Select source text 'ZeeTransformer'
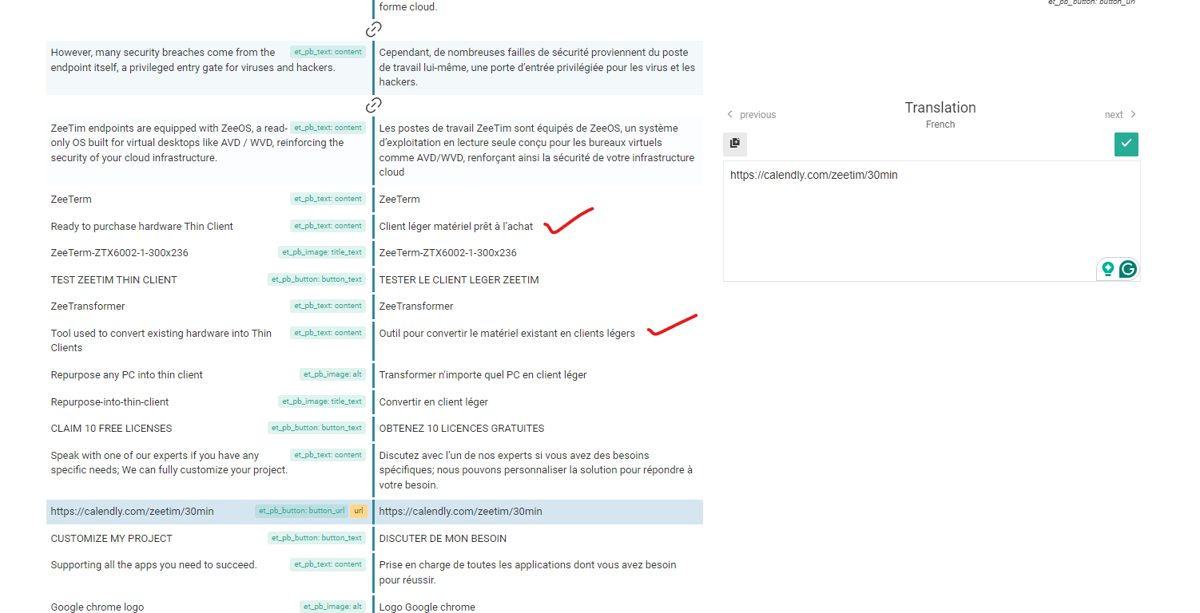This screenshot has width=1200, height=613. click(88, 306)
